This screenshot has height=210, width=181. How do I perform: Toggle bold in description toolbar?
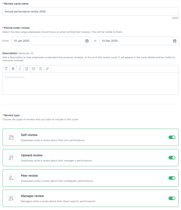coord(13,69)
